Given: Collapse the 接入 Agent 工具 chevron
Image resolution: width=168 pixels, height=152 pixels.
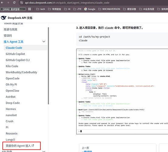Looking at the screenshot, I should tap(44, 41).
